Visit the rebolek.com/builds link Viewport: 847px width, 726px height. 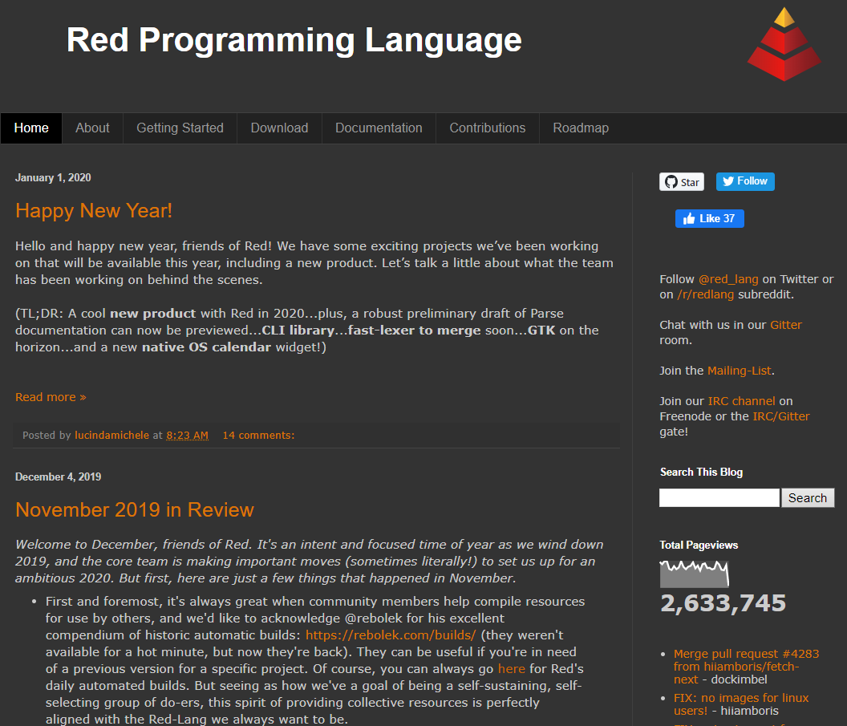[x=391, y=635]
